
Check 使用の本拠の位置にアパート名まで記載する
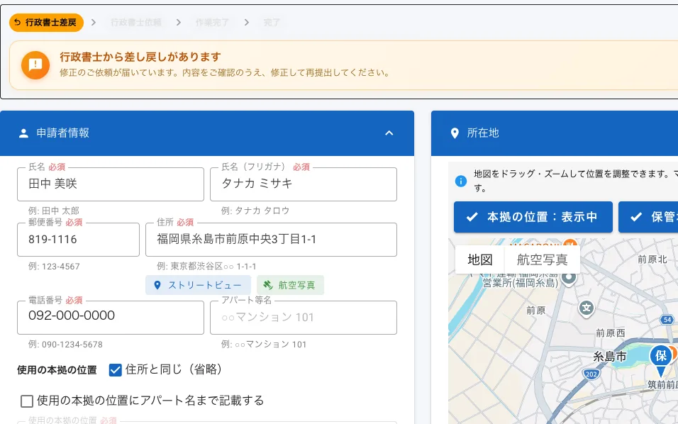(27, 401)
